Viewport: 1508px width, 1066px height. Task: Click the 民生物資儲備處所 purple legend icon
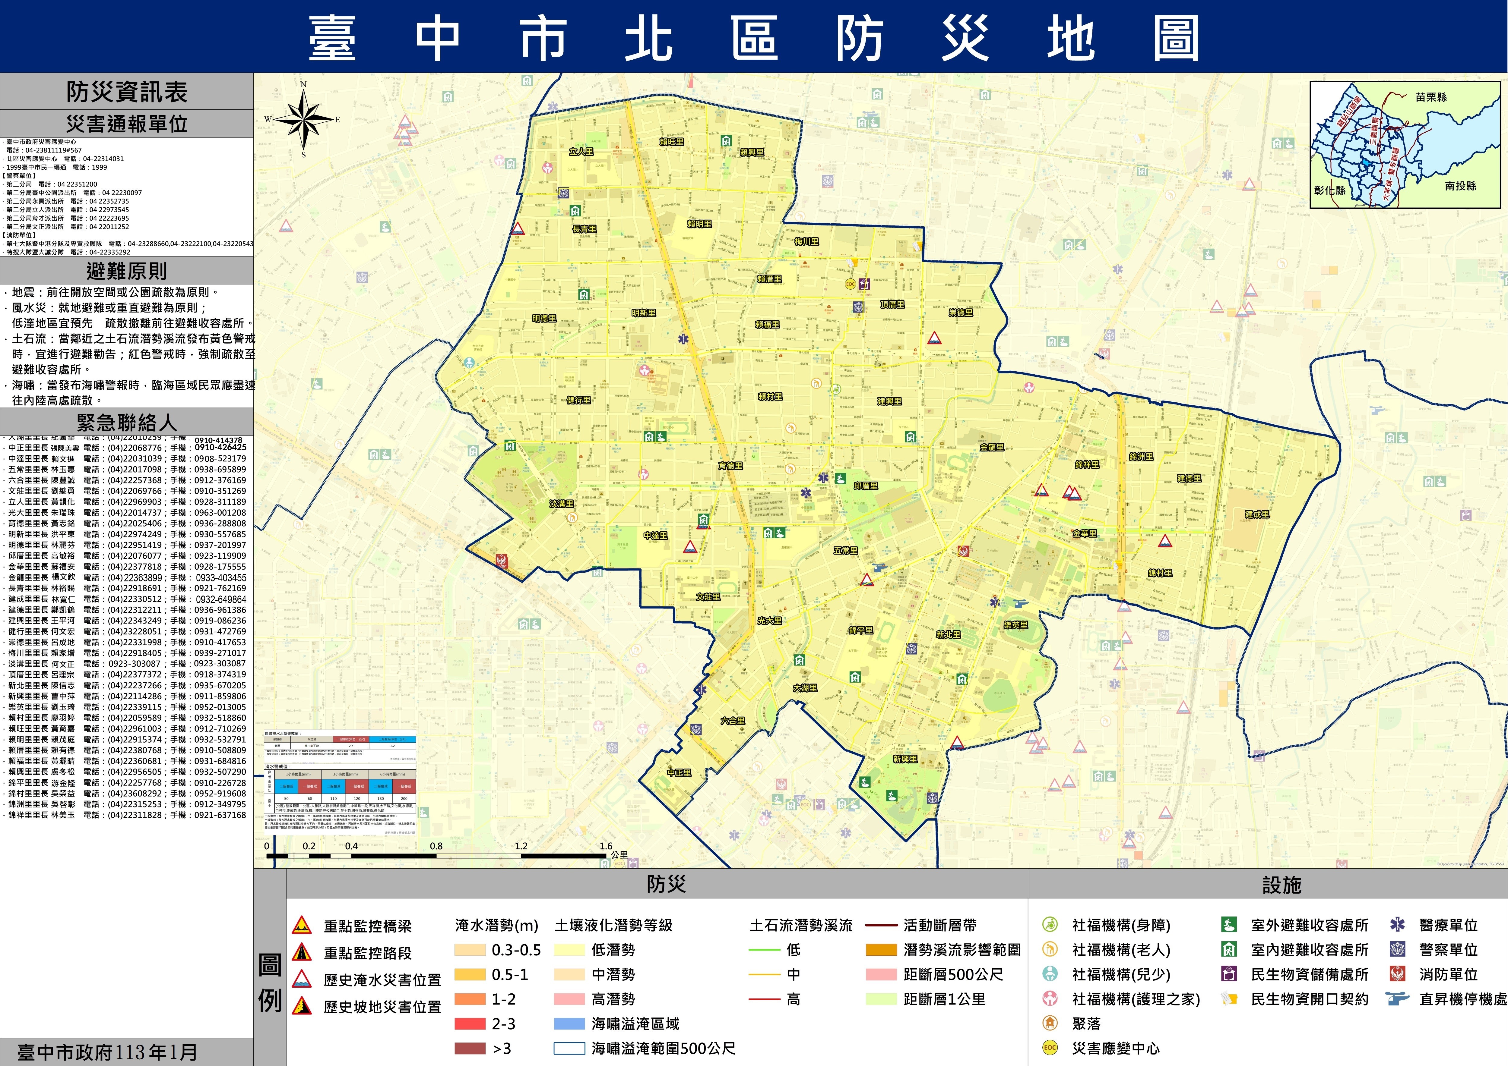(x=1229, y=974)
